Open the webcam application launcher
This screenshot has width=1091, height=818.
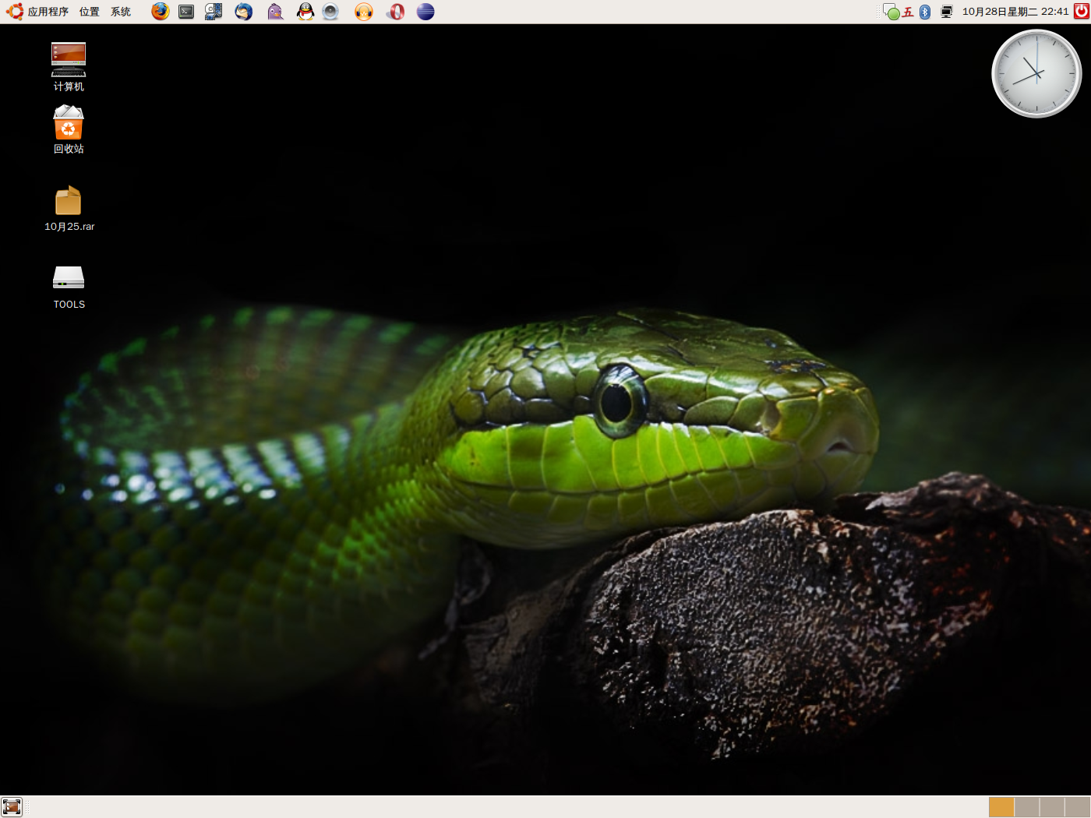(x=330, y=12)
